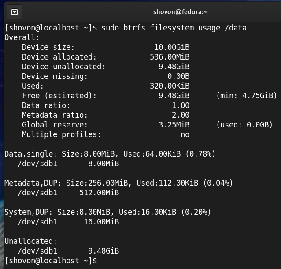Click the Data ratio 1.00 value
The height and width of the screenshot is (269, 281).
coord(181,105)
